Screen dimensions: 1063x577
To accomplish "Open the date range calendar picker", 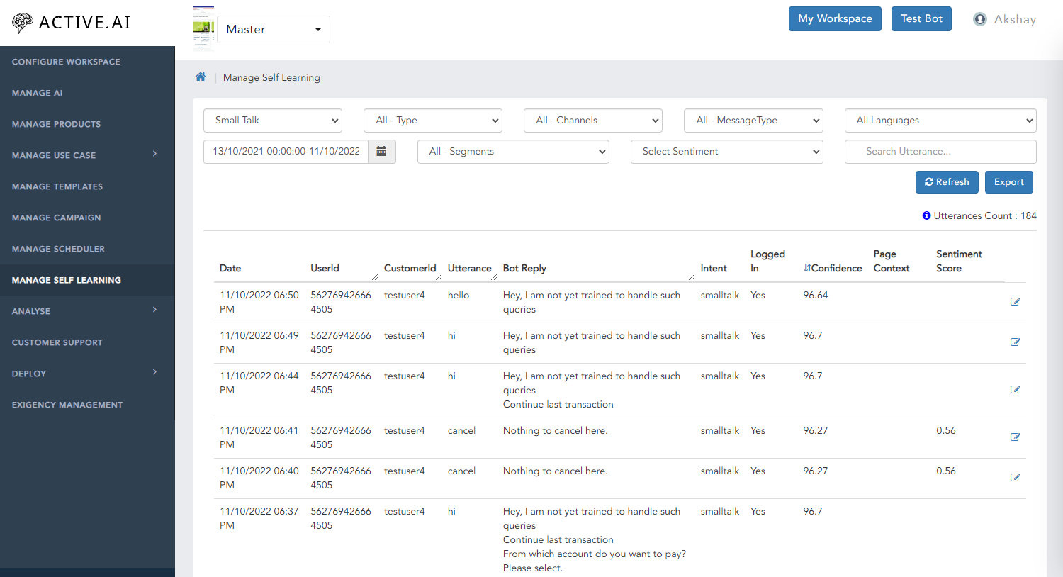I will [381, 151].
